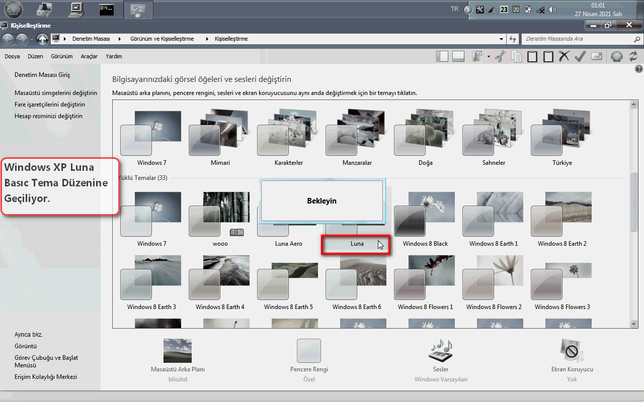The image size is (644, 402).
Task: Open the Yardım menu
Action: pyautogui.click(x=114, y=56)
